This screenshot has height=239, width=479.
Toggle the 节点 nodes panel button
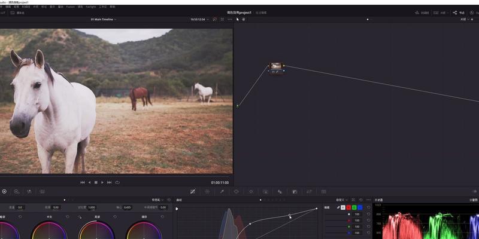point(459,13)
